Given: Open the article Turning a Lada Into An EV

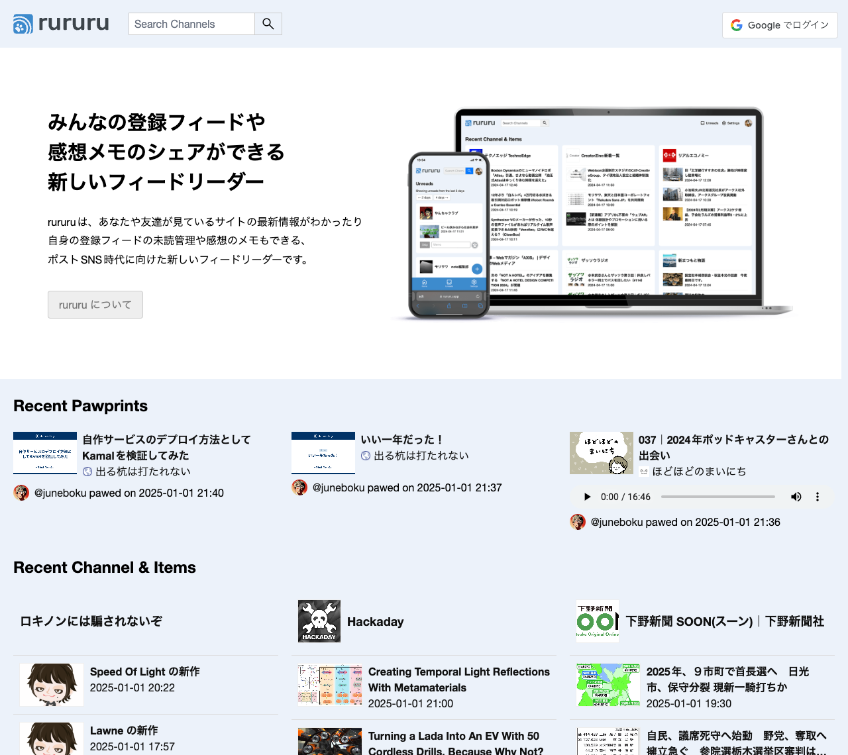Looking at the screenshot, I should click(456, 744).
